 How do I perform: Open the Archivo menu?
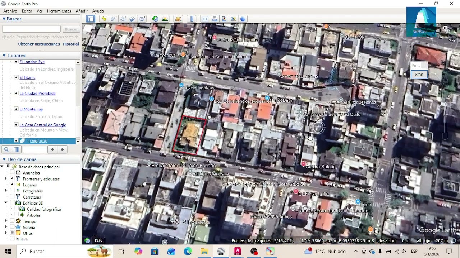click(10, 11)
